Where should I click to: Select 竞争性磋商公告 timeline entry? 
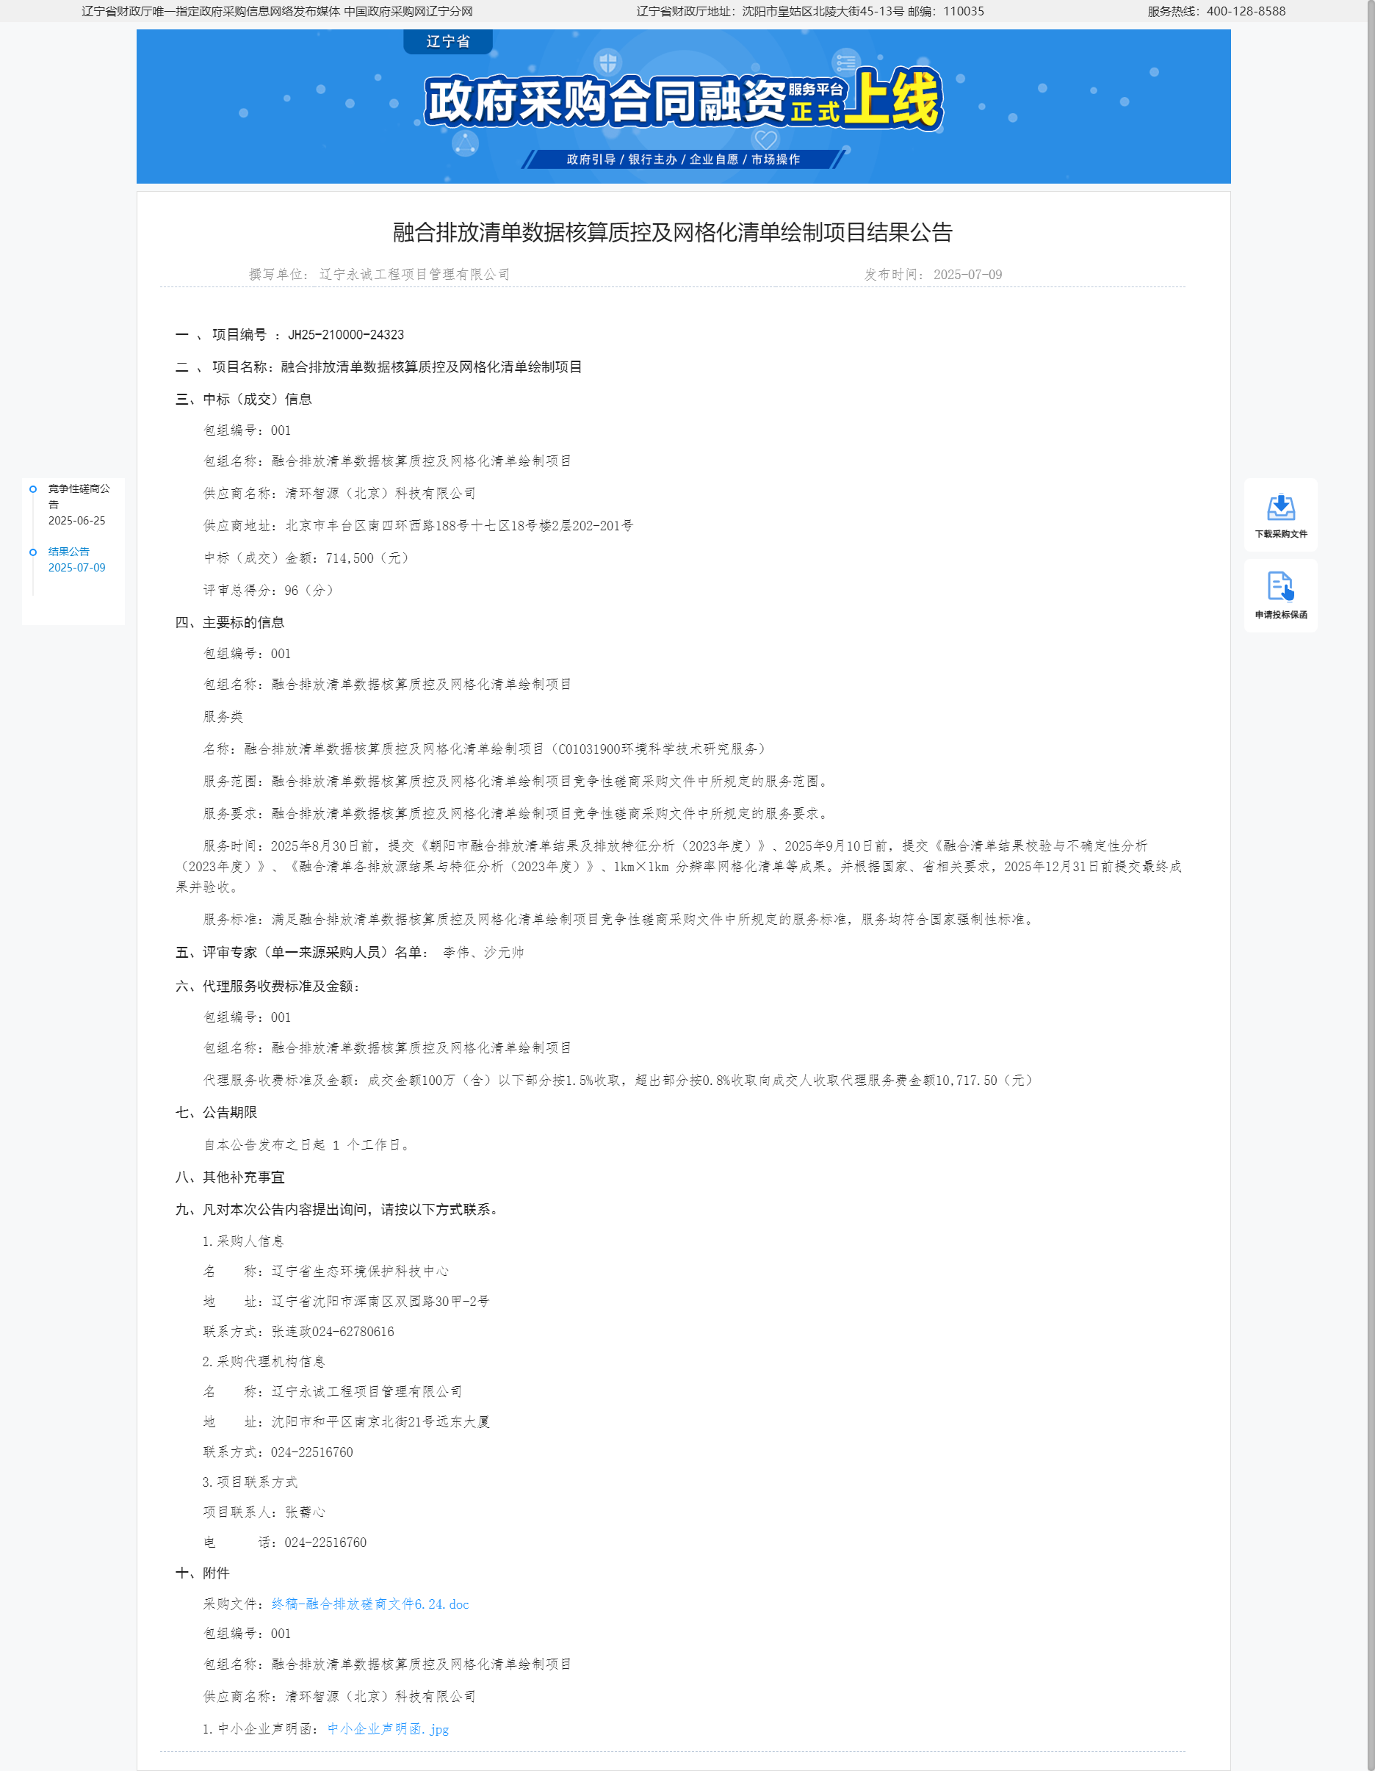[x=79, y=497]
